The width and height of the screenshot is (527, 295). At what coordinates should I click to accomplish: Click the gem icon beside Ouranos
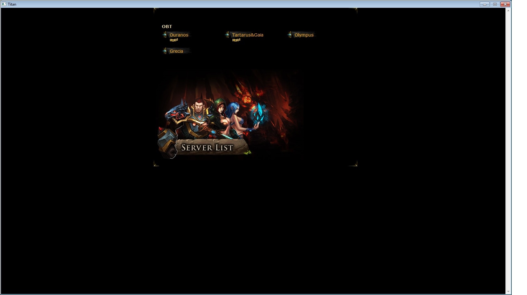(x=165, y=35)
